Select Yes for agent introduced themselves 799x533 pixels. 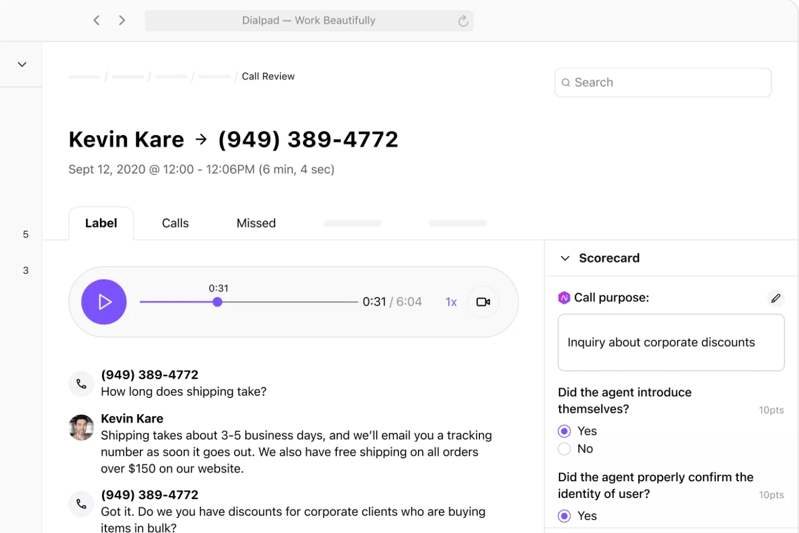click(x=564, y=431)
